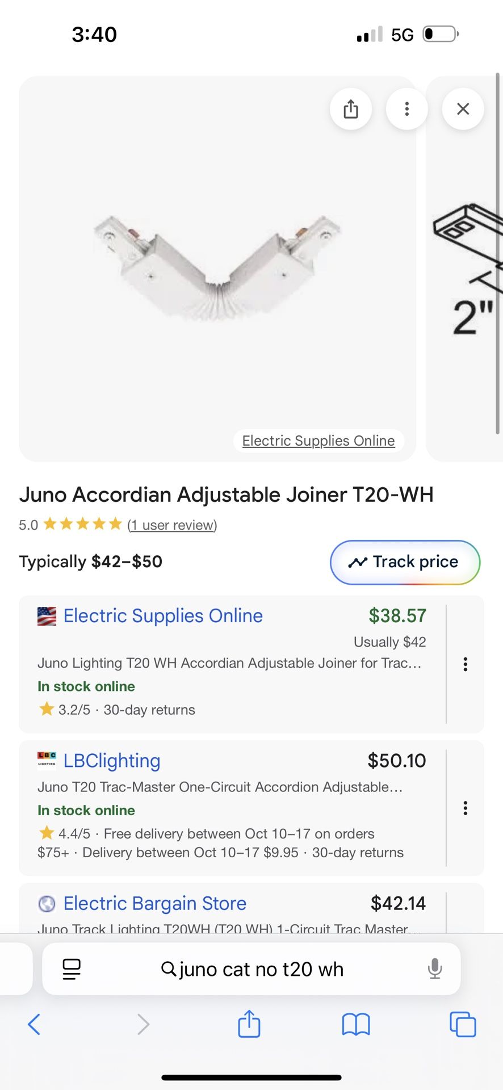Tap the share icon on product image
The width and height of the screenshot is (503, 1090).
[x=351, y=109]
